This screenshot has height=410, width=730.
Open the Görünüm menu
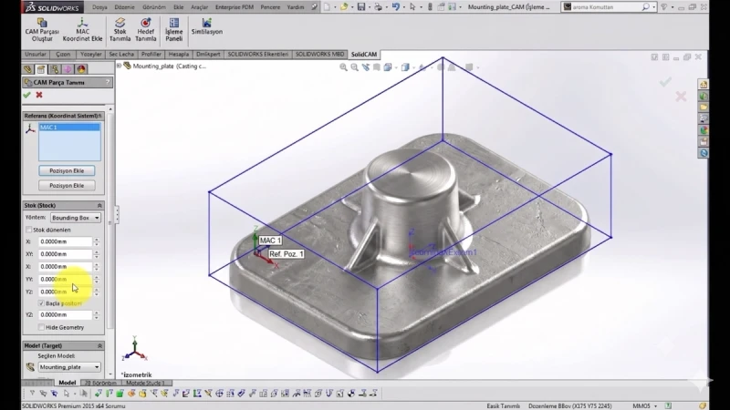click(153, 7)
